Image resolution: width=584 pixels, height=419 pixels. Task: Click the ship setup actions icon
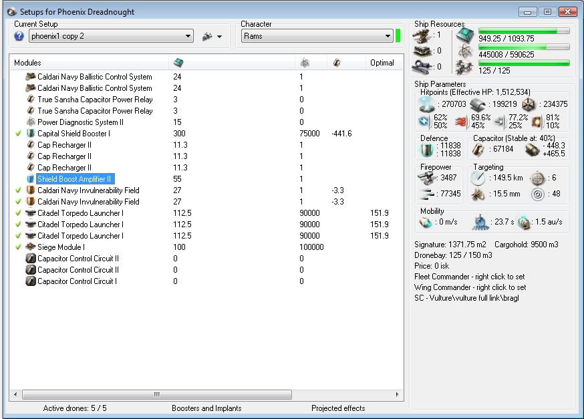click(207, 36)
